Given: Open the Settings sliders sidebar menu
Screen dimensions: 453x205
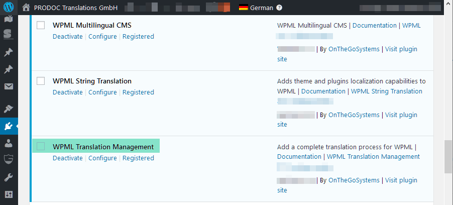Looking at the screenshot, I should [x=9, y=194].
